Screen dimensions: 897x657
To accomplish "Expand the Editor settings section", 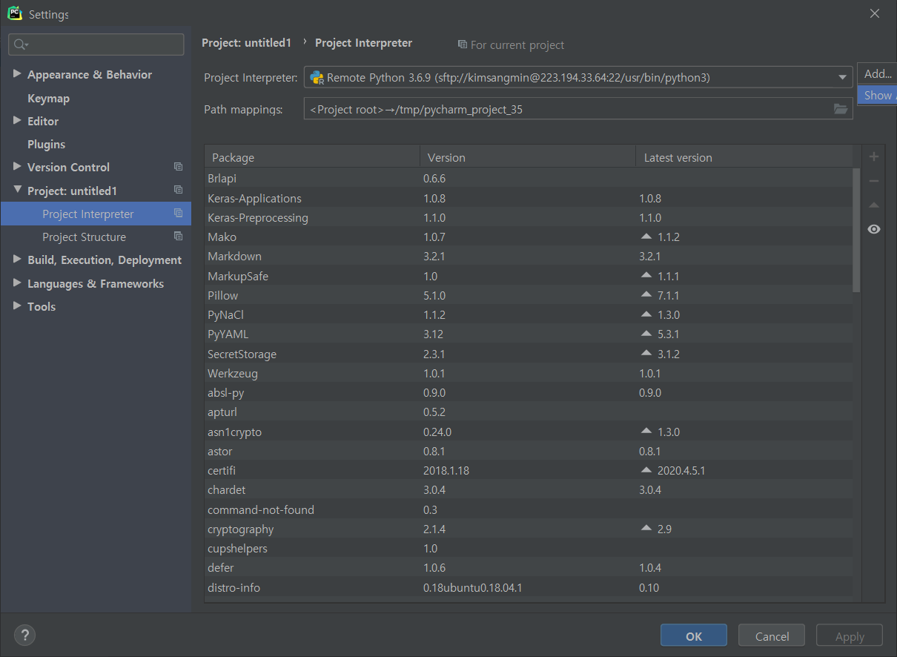I will click(x=17, y=120).
